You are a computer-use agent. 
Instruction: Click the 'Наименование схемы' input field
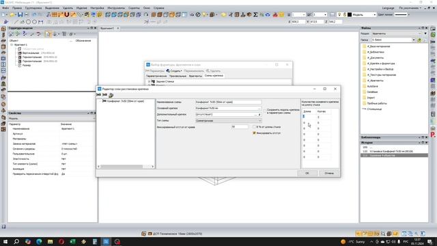coord(229,102)
